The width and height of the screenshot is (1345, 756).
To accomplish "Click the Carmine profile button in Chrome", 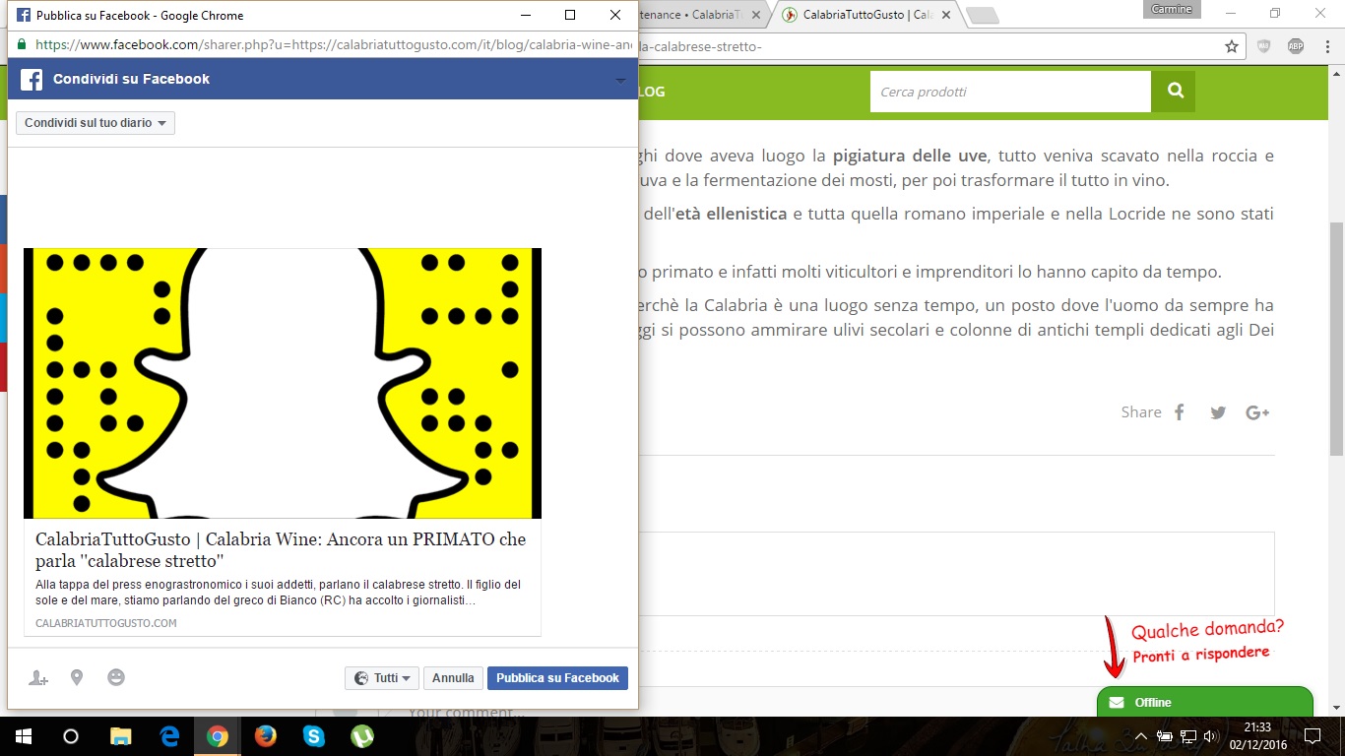I will [1172, 10].
